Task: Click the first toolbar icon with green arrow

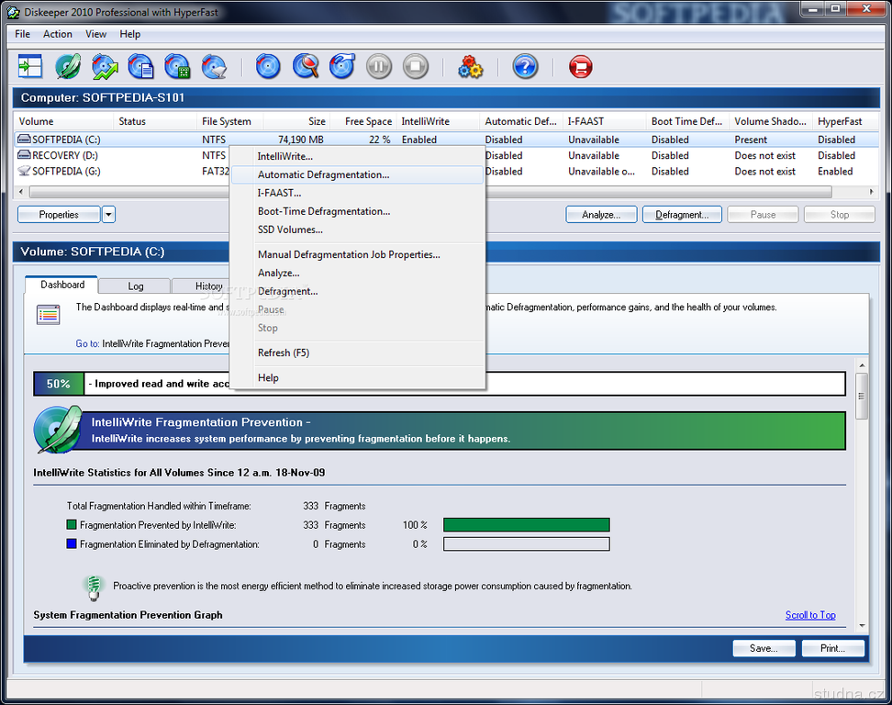Action: (30, 66)
